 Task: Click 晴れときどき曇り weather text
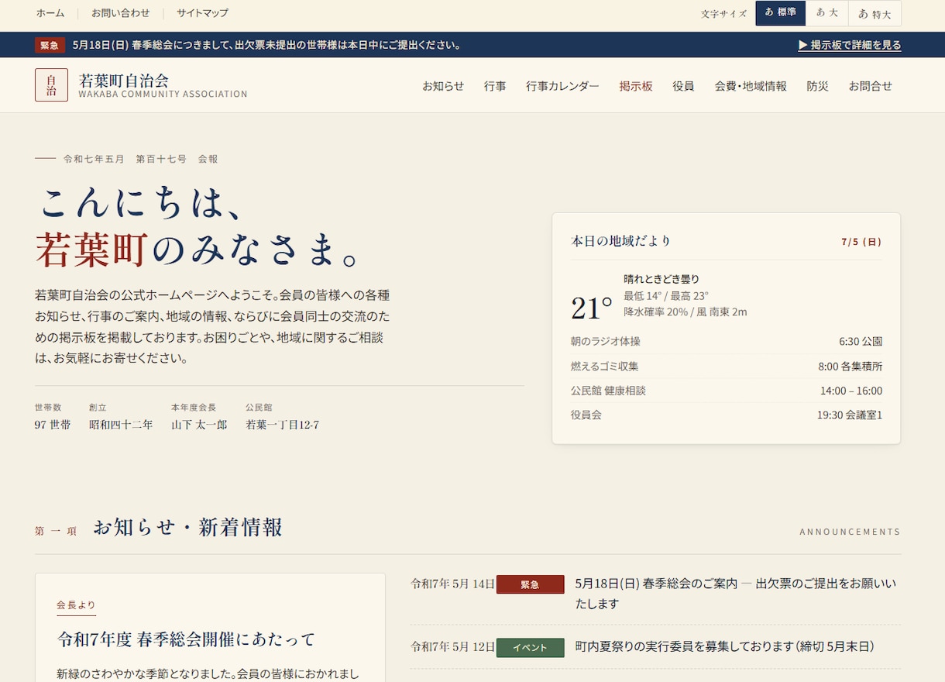[661, 279]
